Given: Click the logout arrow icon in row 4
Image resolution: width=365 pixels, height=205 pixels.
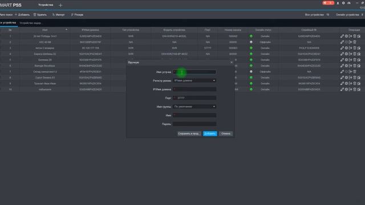Looking at the screenshot, I should point(351,54).
